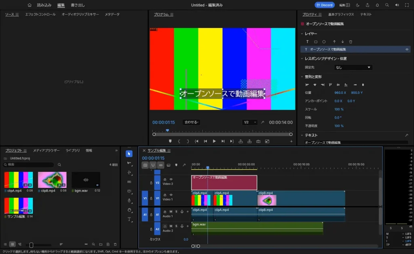Collapse the 整列と変形 section
Image resolution: width=414 pixels, height=254 pixels.
pyautogui.click(x=302, y=77)
